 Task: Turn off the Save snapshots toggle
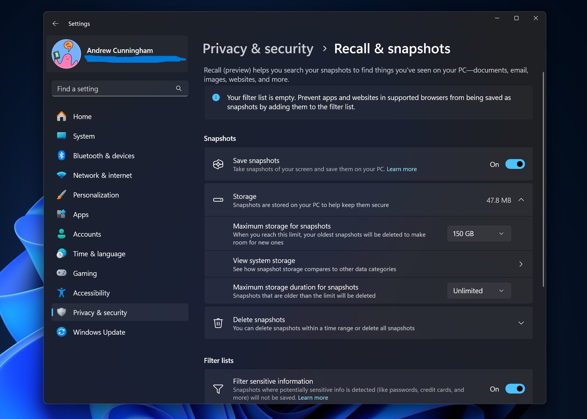pyautogui.click(x=515, y=164)
